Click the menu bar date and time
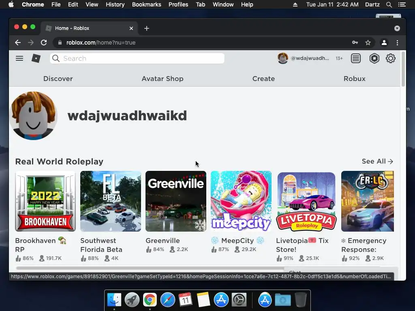This screenshot has height=311, width=415. [332, 4]
